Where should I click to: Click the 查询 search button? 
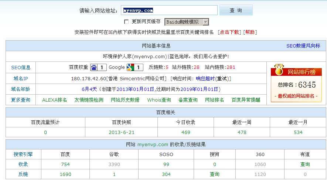pos(236,10)
